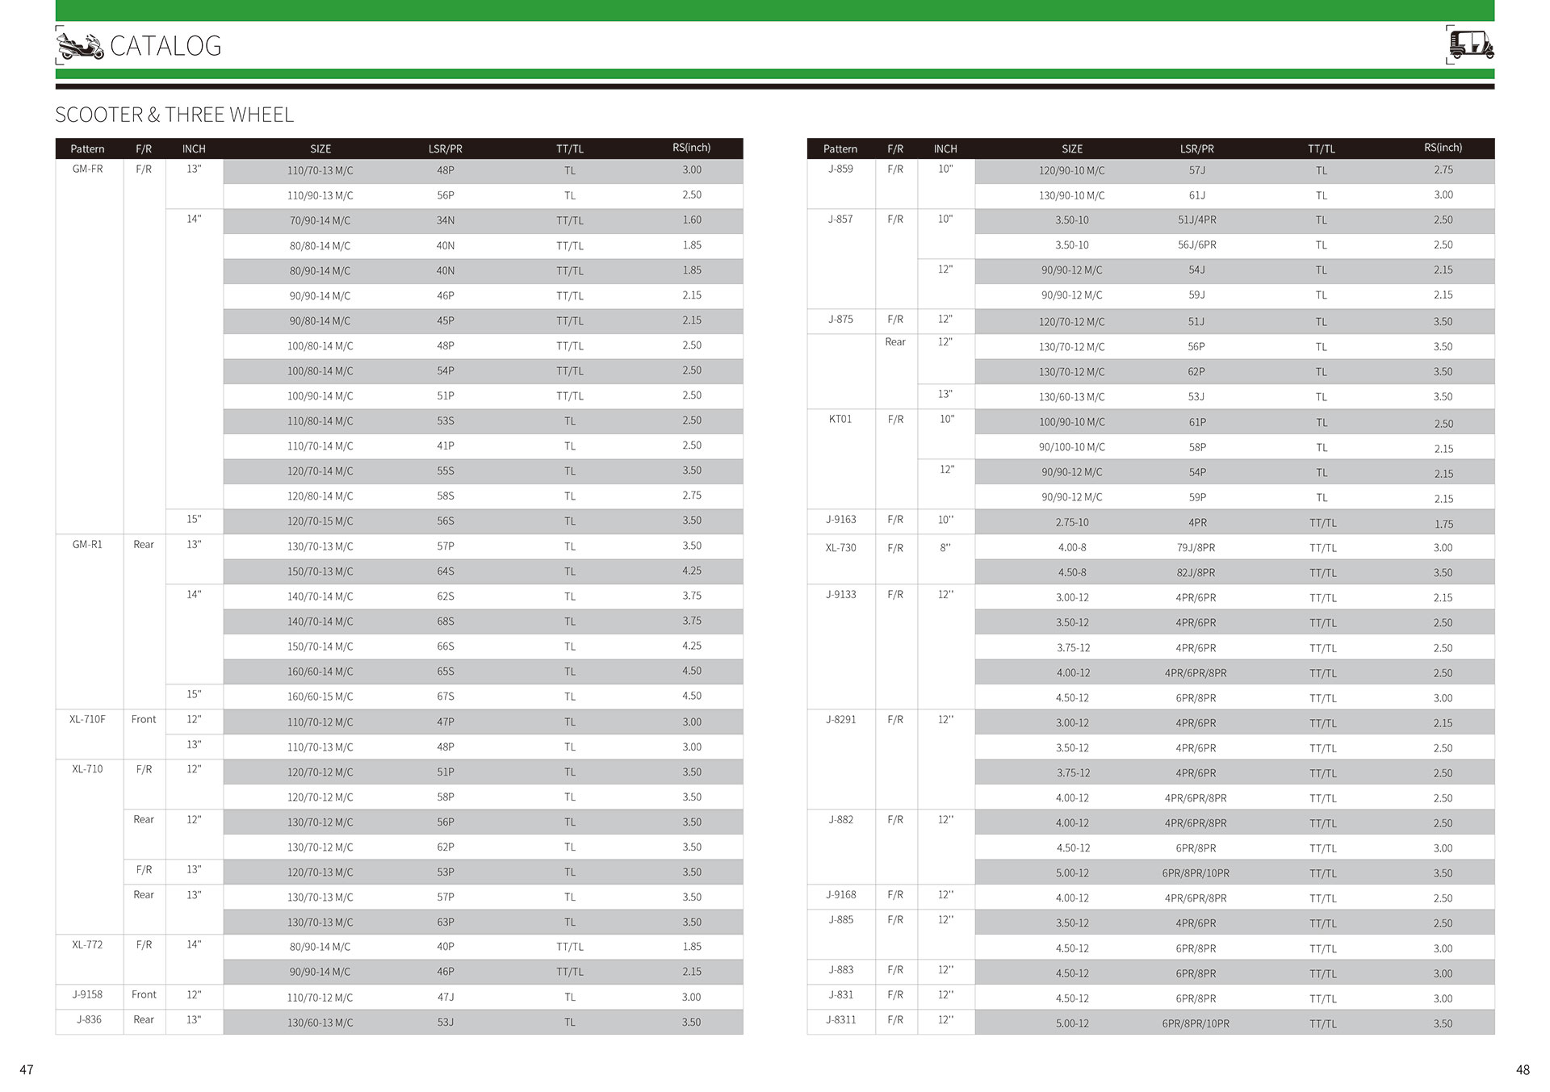Click the CATALOG heading text
The width and height of the screenshot is (1550, 1092).
click(x=165, y=46)
